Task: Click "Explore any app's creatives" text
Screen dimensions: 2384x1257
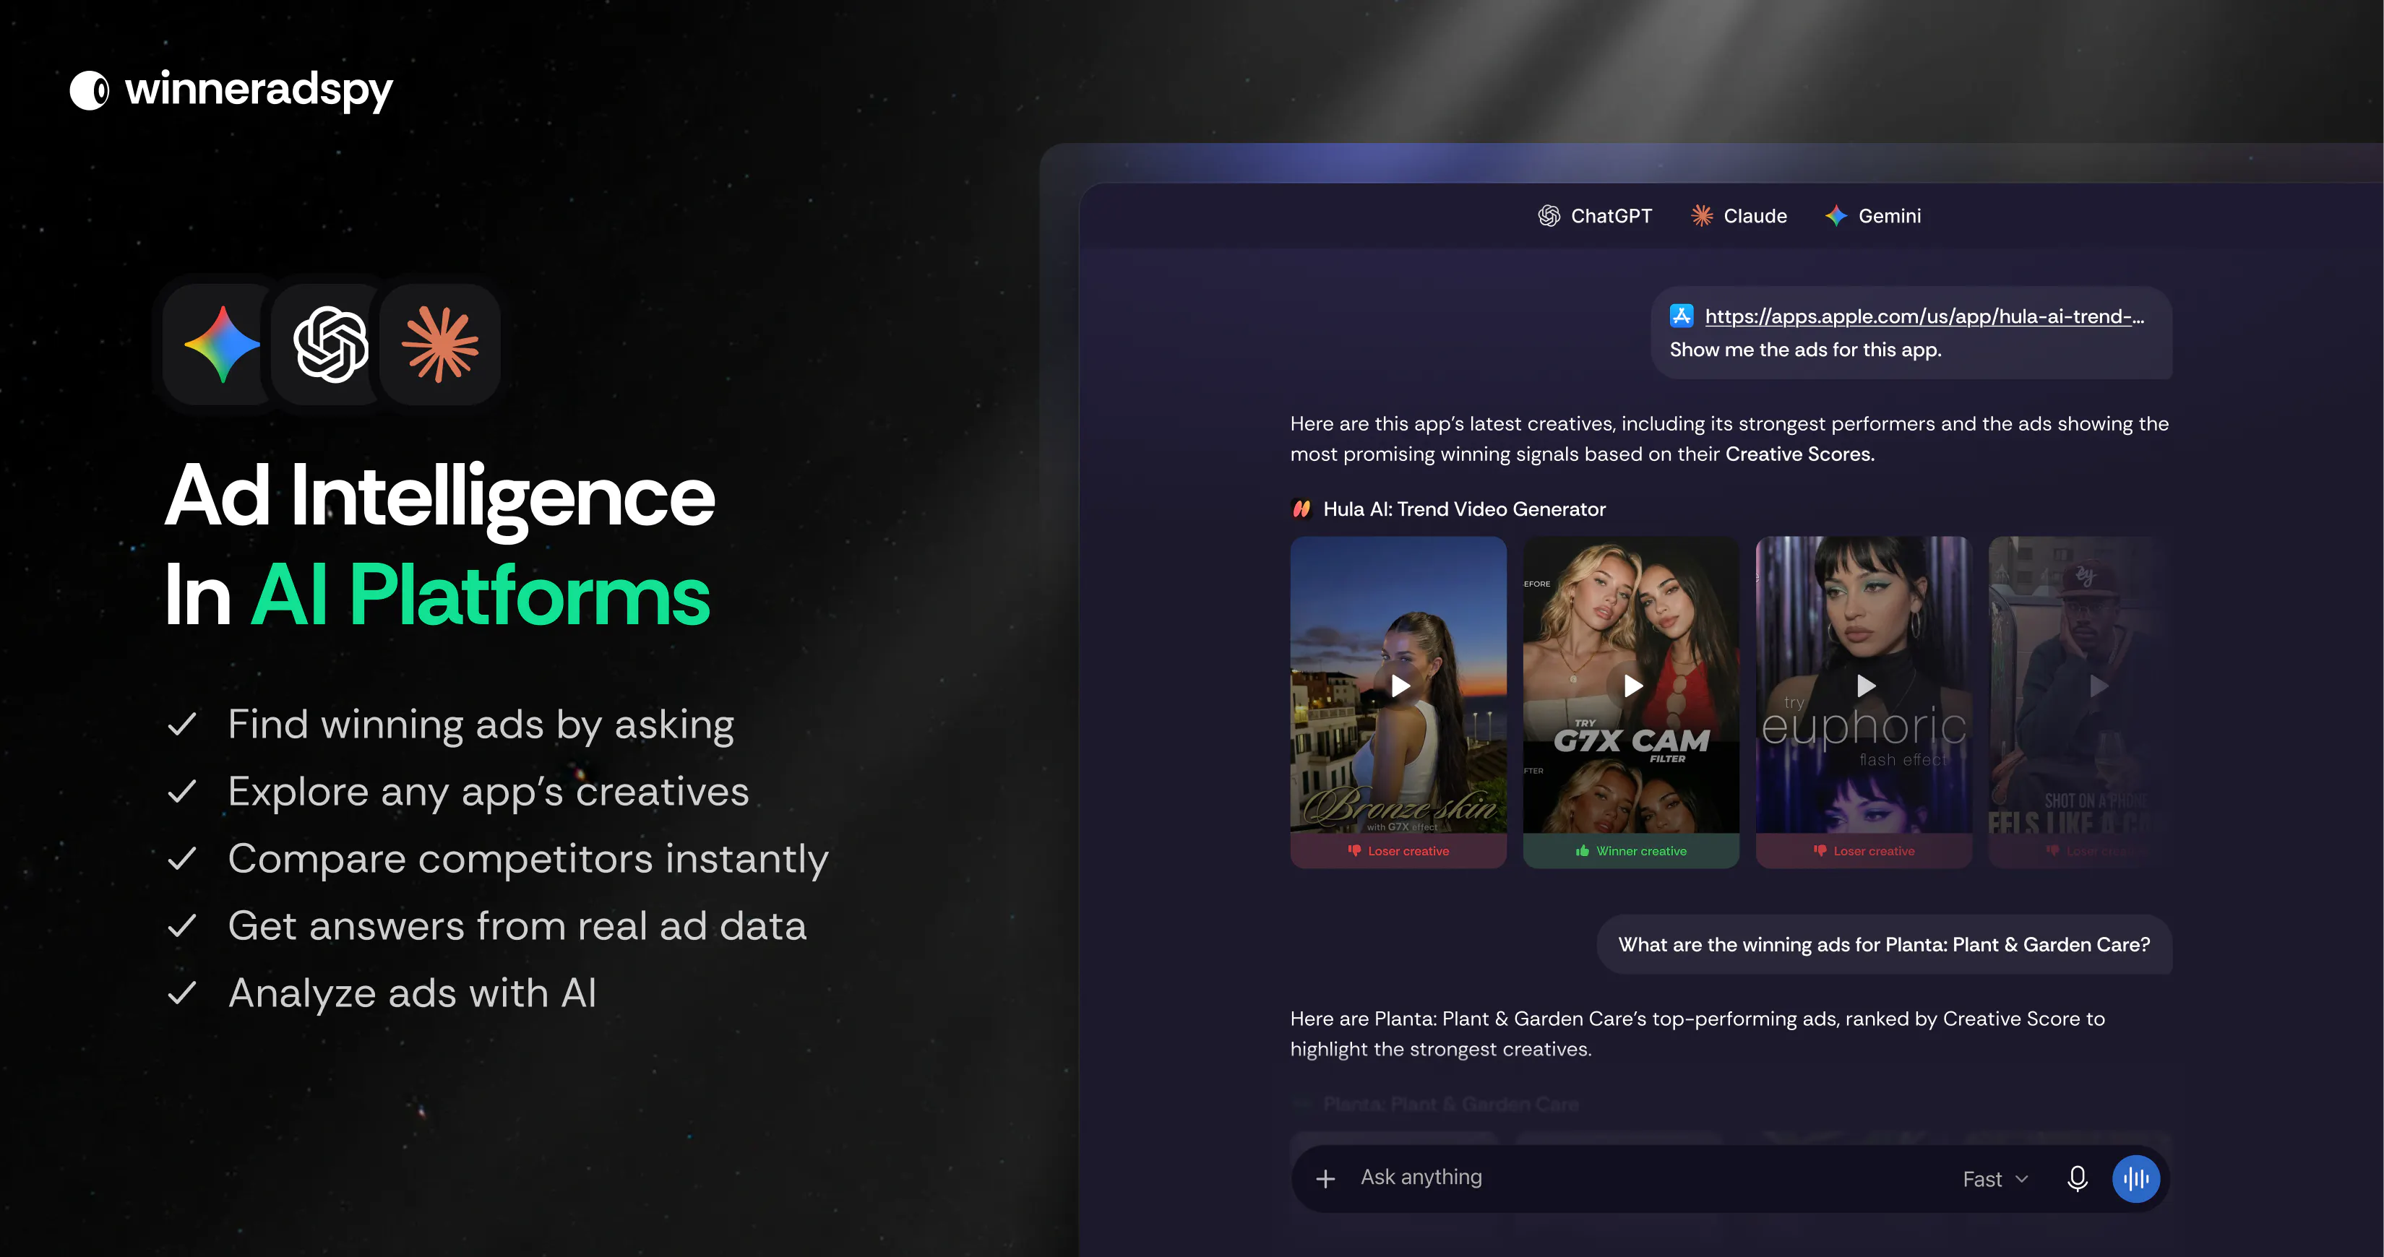Action: click(x=488, y=792)
